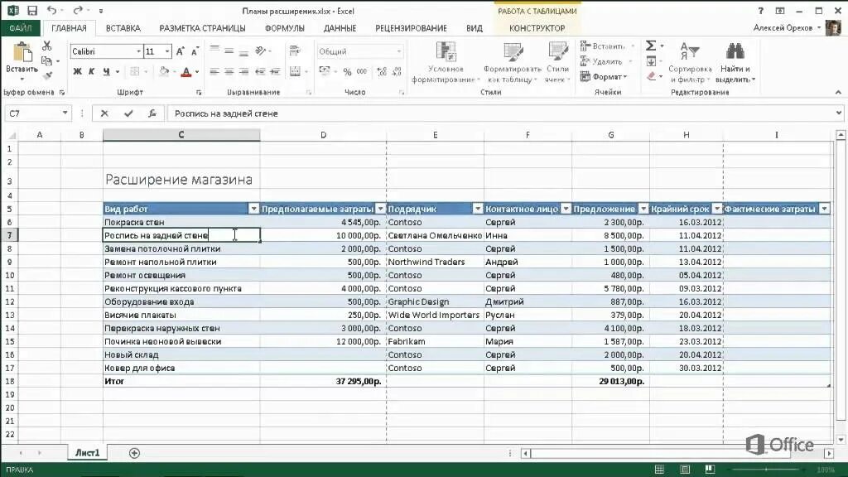This screenshot has width=848, height=477.
Task: Select the Лист1 sheet tab
Action: click(88, 453)
